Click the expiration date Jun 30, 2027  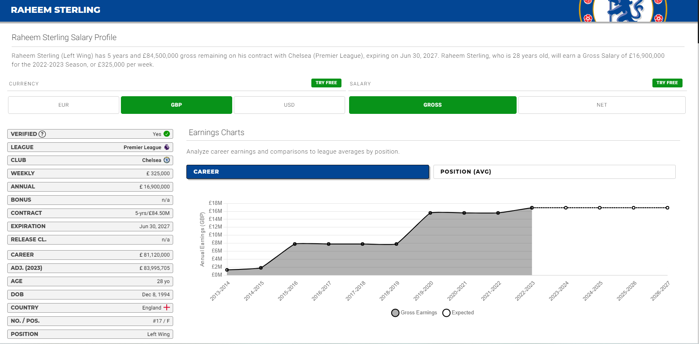[x=155, y=226]
